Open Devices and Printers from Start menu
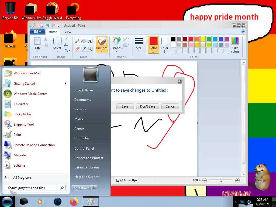The height and width of the screenshot is (207, 276). 88,158
